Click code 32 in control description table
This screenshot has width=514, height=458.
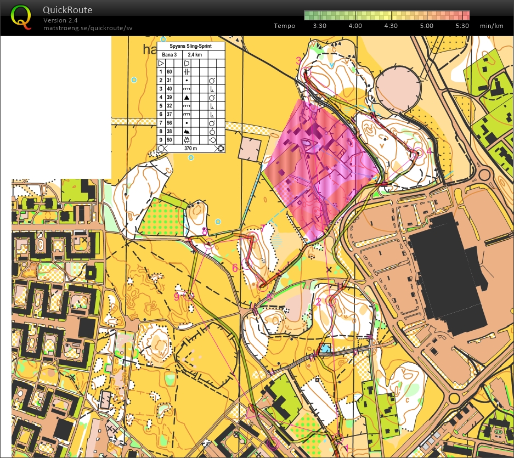click(x=169, y=106)
